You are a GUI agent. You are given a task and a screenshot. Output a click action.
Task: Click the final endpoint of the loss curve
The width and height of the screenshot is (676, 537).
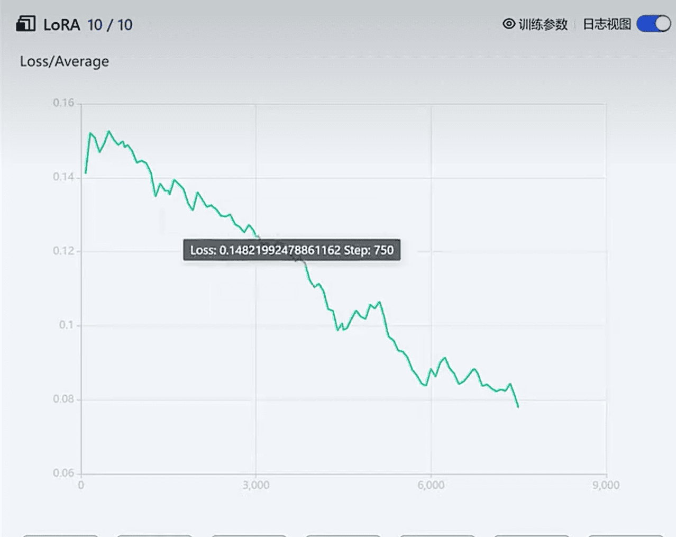518,406
